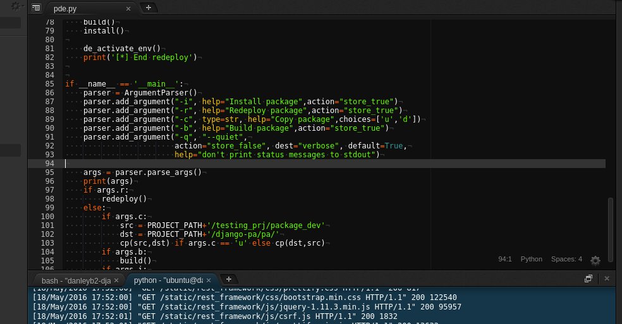Screen dimensions: 622x324
Task: Click the '--quiet' argument on line 91
Action: pyautogui.click(x=223, y=137)
